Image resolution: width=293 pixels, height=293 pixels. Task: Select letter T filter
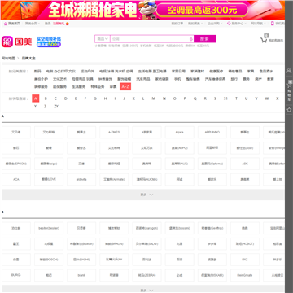click(x=236, y=98)
